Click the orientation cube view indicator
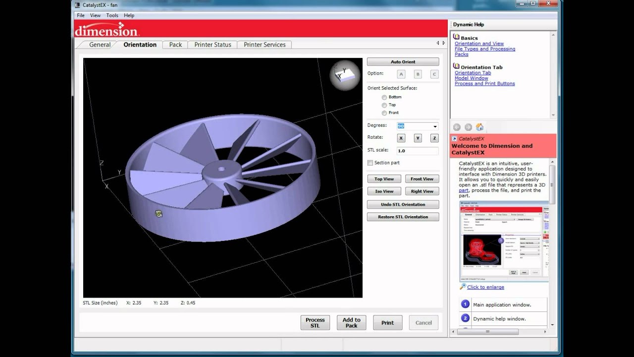Screen dimensions: 634x357 tap(346, 75)
